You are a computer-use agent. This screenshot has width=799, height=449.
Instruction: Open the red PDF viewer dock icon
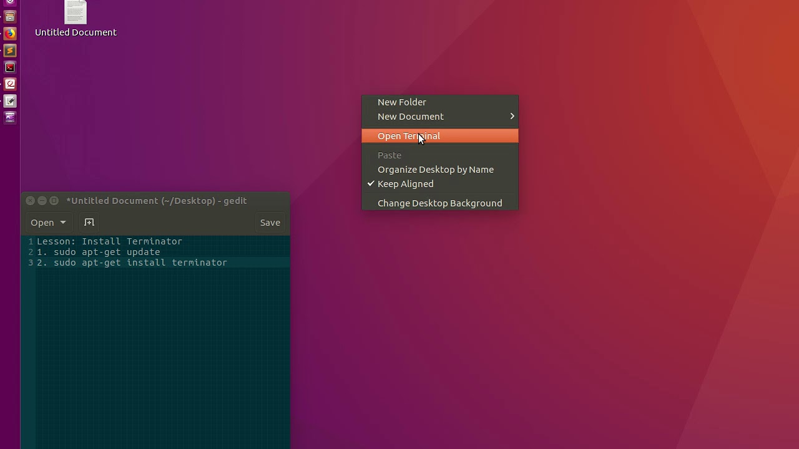pos(10,84)
